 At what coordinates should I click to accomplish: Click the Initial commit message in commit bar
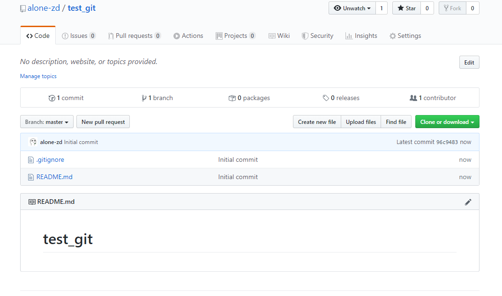point(81,142)
